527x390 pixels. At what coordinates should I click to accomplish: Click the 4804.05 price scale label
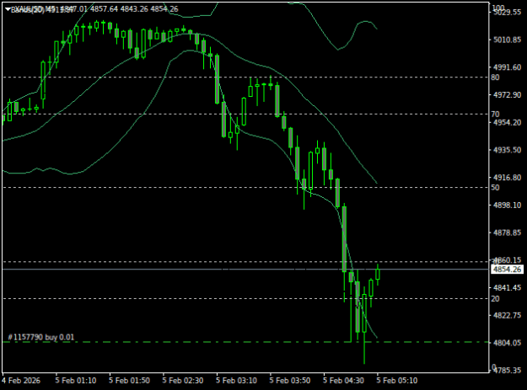pyautogui.click(x=507, y=343)
